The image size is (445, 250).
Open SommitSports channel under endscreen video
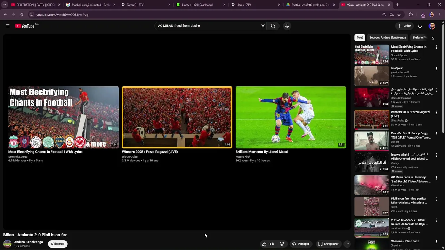coord(18,157)
